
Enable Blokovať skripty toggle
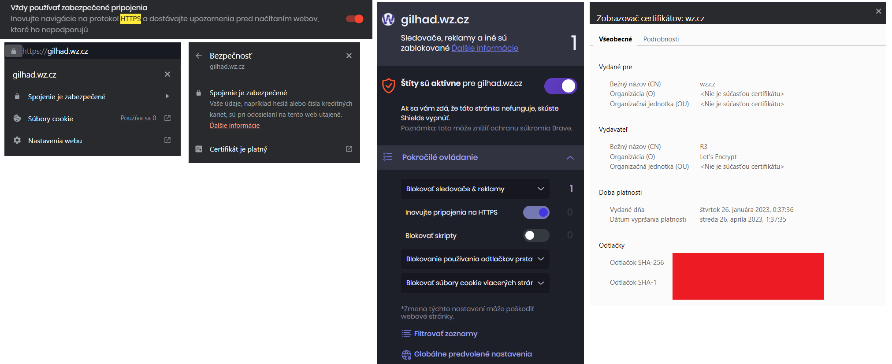click(536, 235)
